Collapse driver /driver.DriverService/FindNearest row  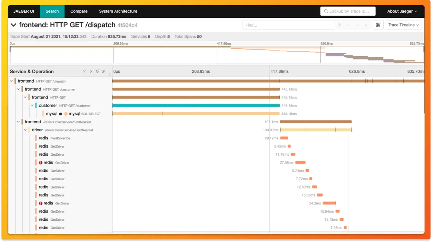click(25, 130)
